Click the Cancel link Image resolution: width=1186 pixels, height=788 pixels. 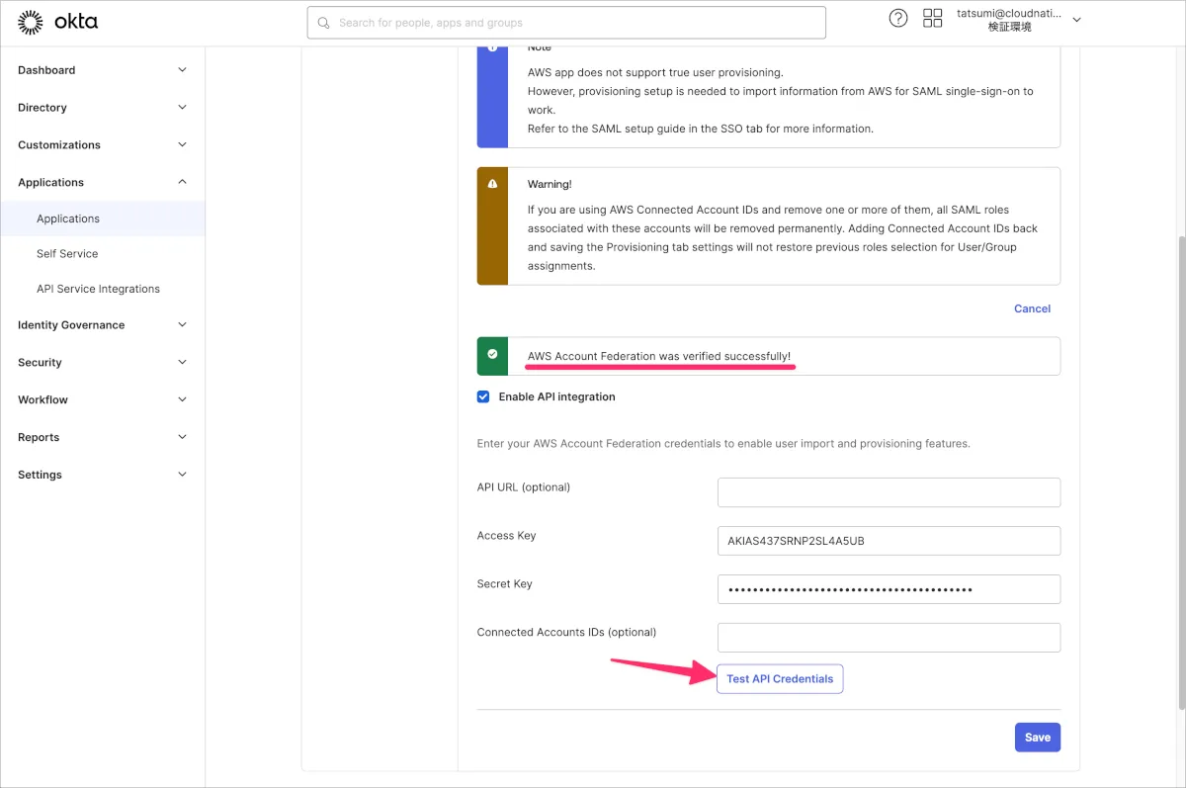coord(1032,308)
